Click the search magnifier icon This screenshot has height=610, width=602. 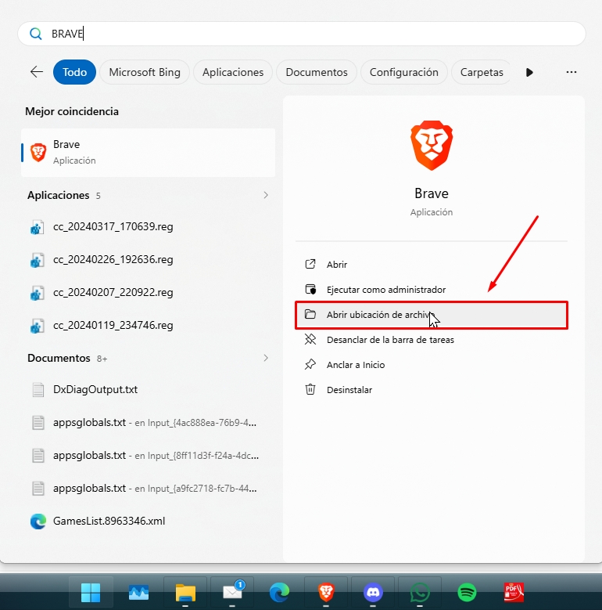(x=36, y=34)
